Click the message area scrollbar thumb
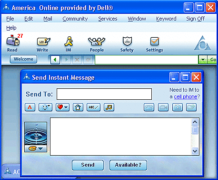Image resolution: width=218 pixels, height=180 pixels. (195, 130)
